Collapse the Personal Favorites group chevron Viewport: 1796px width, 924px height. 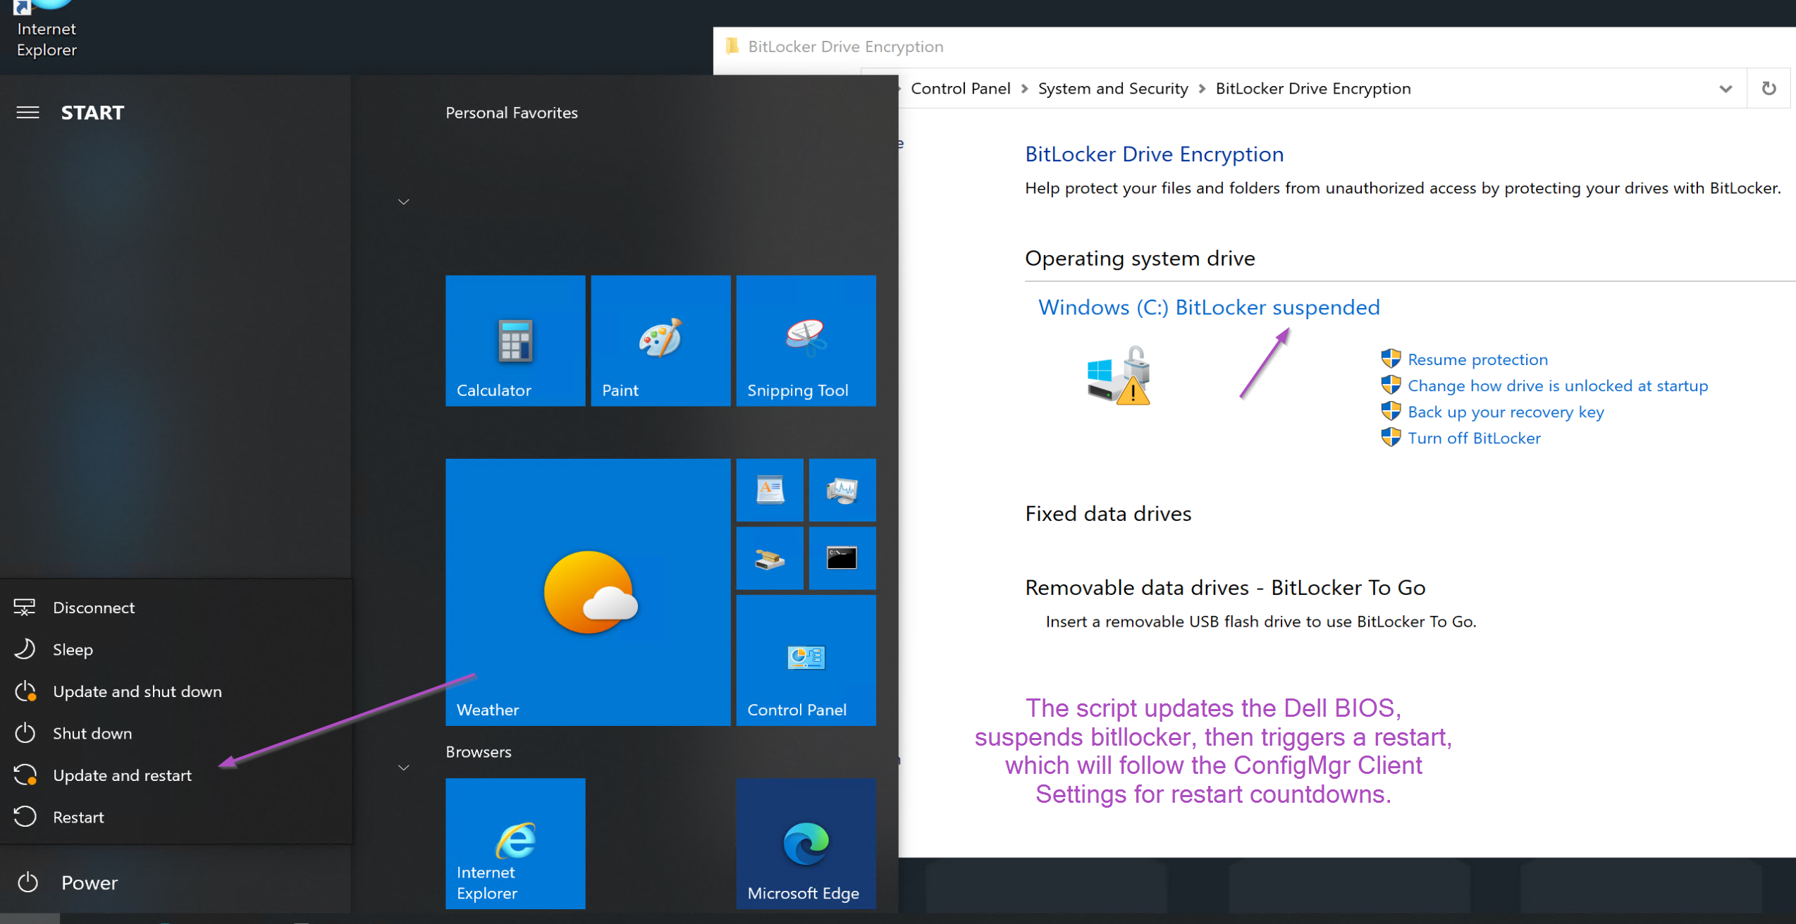tap(403, 202)
